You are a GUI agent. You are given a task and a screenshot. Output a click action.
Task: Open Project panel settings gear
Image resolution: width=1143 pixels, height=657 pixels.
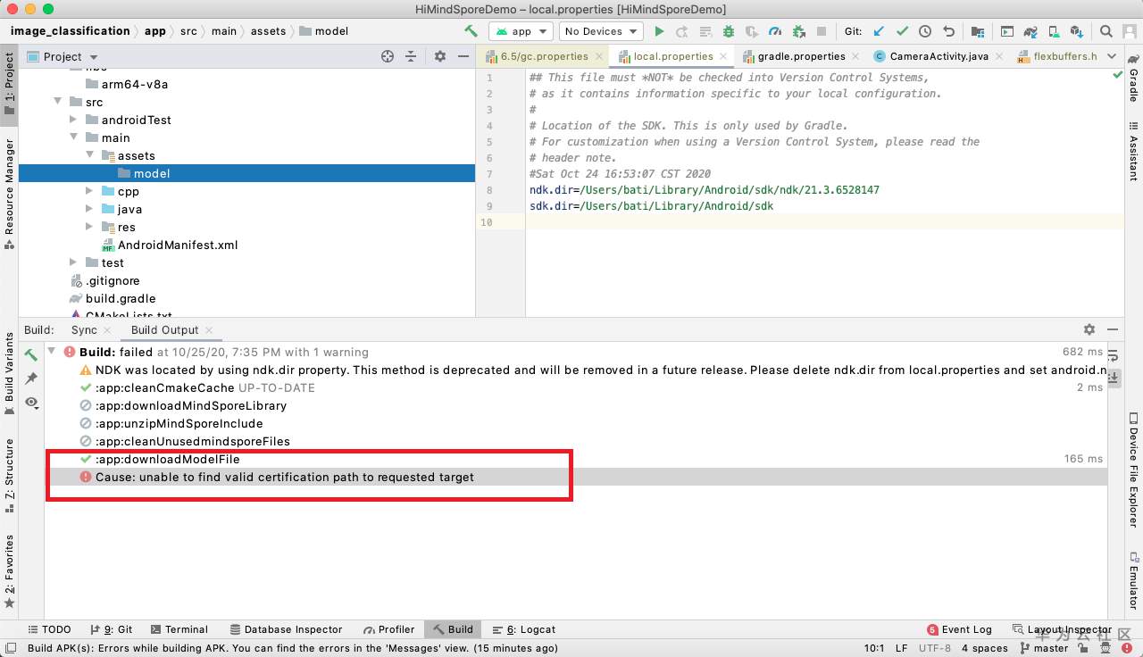click(439, 56)
